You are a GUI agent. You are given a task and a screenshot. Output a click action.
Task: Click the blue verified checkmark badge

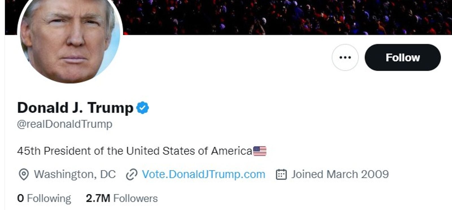pyautogui.click(x=143, y=108)
